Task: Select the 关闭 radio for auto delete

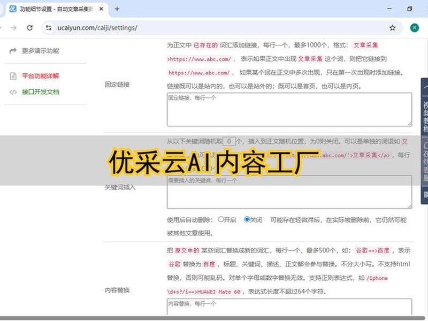Action: click(247, 219)
